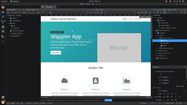Toggle the Advanced switch in Heading Properties

point(177,86)
